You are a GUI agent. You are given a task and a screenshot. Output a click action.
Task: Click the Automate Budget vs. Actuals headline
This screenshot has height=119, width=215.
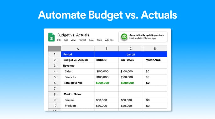pos(107,15)
